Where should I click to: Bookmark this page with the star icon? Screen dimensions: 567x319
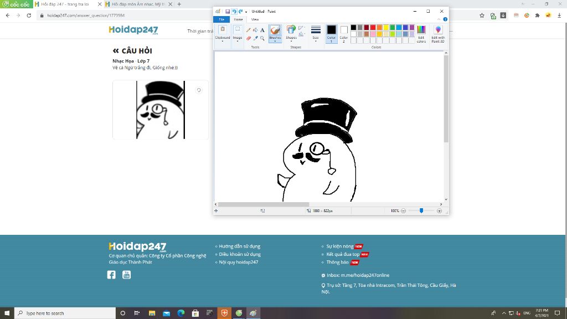tap(482, 16)
